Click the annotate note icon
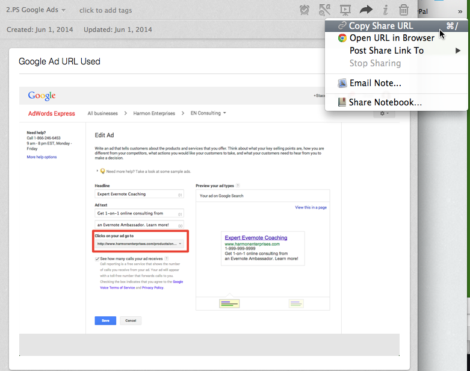Viewport: 470px width, 371px height. pyautogui.click(x=324, y=10)
